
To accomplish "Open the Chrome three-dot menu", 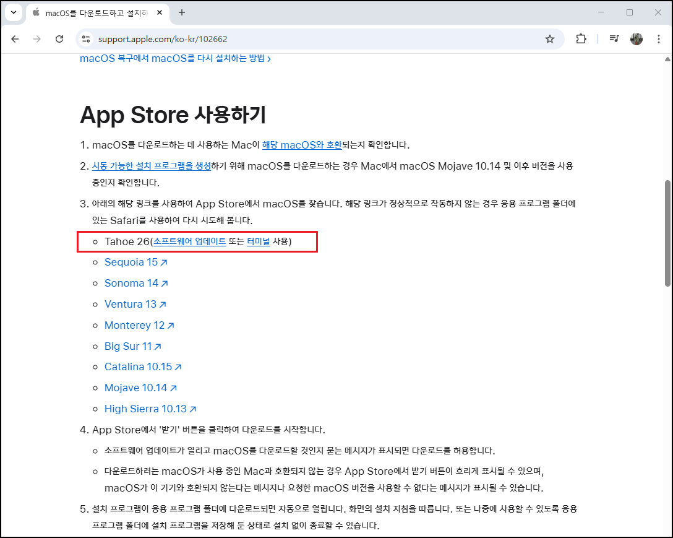I will coord(659,39).
